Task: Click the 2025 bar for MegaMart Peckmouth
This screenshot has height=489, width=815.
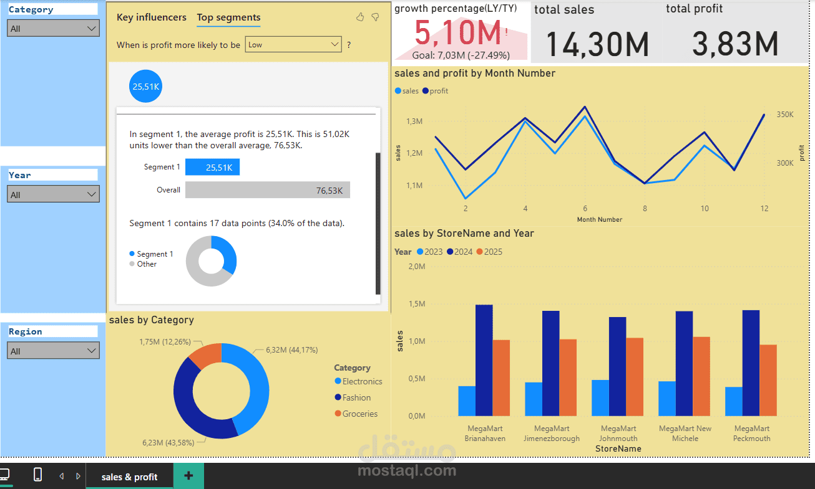Action: [x=768, y=380]
